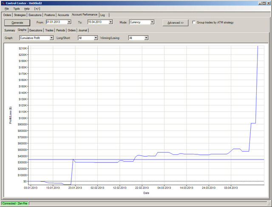Open the Tools menu

pyautogui.click(x=17, y=8)
